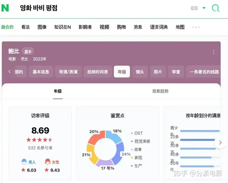Open the movie card vertical dots menu
This screenshot has height=183, width=228.
tap(214, 52)
